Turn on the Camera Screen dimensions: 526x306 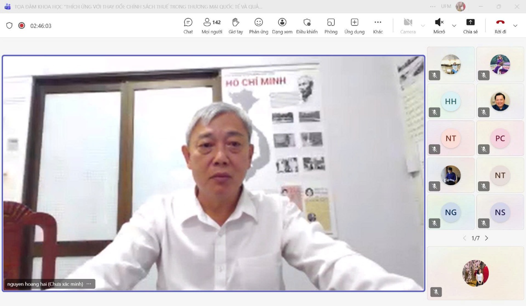coord(408,26)
